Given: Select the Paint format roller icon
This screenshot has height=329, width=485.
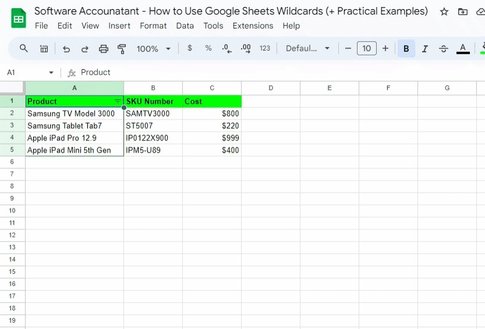Looking at the screenshot, I should (122, 49).
